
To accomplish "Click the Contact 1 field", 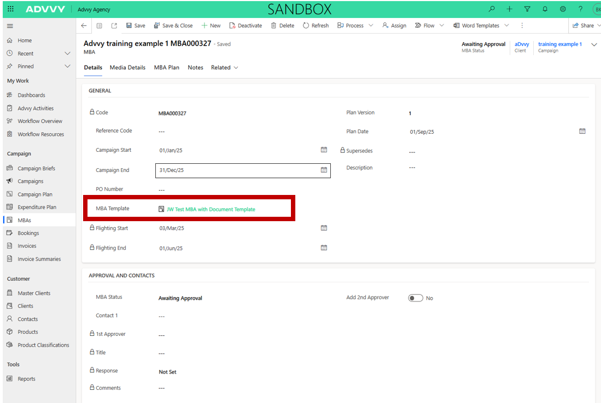I will tap(243, 316).
